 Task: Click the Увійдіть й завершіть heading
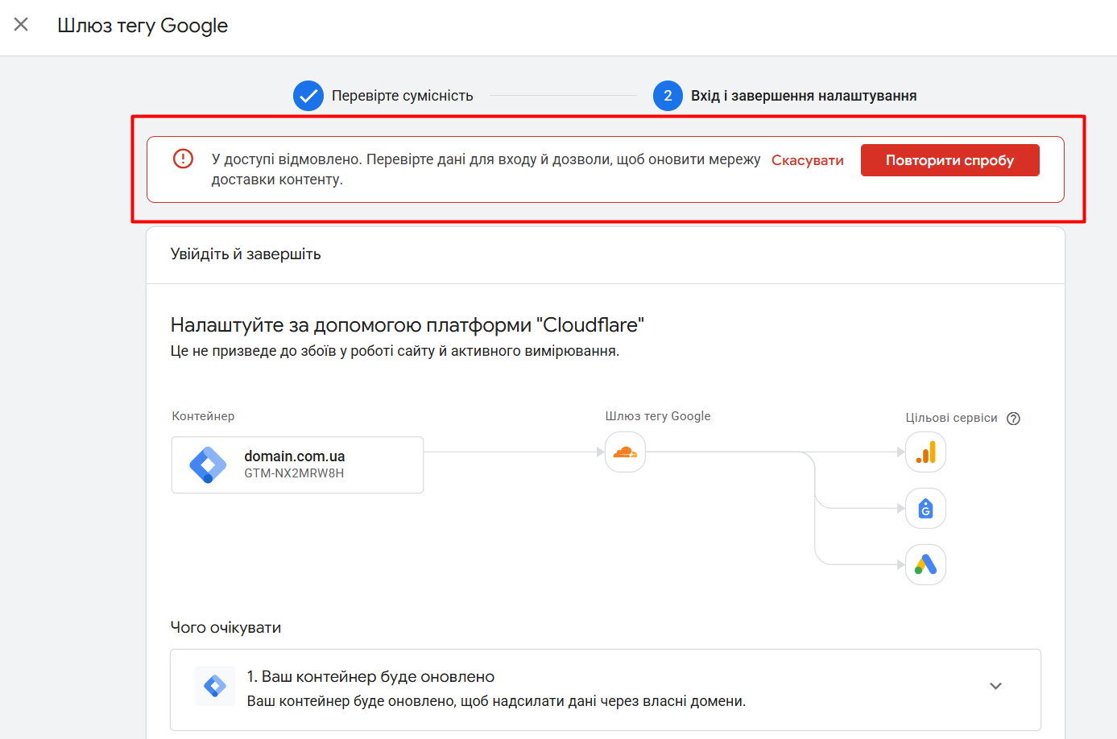246,254
